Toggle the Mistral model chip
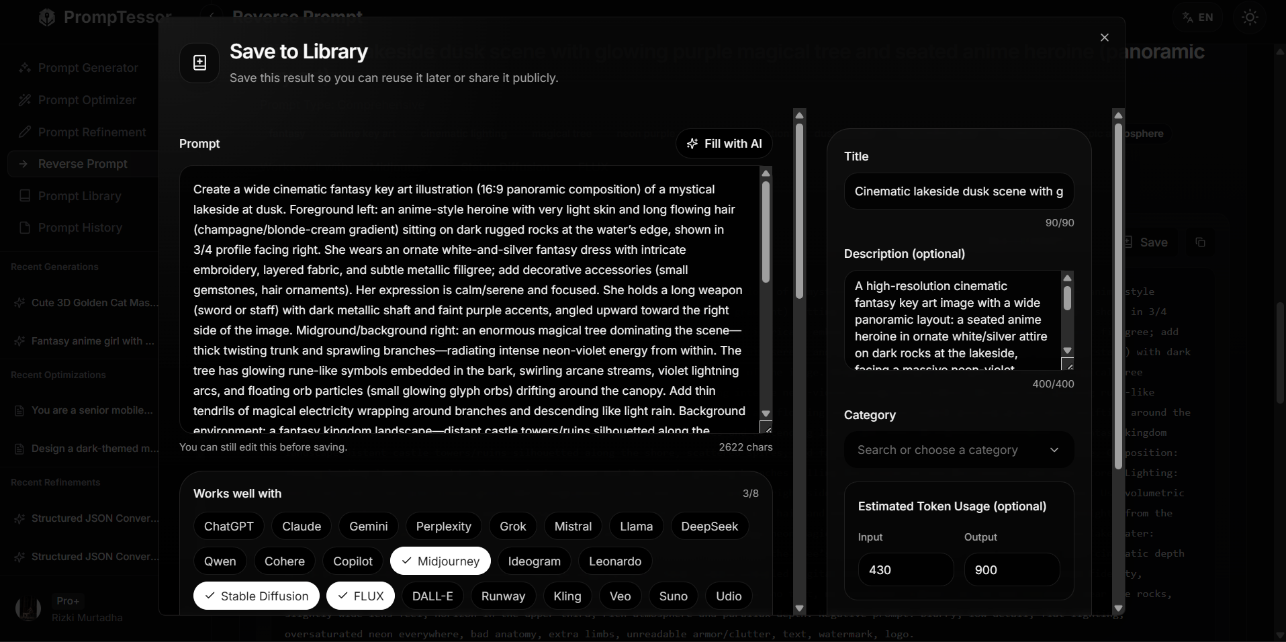The height and width of the screenshot is (642, 1286). [x=573, y=526]
